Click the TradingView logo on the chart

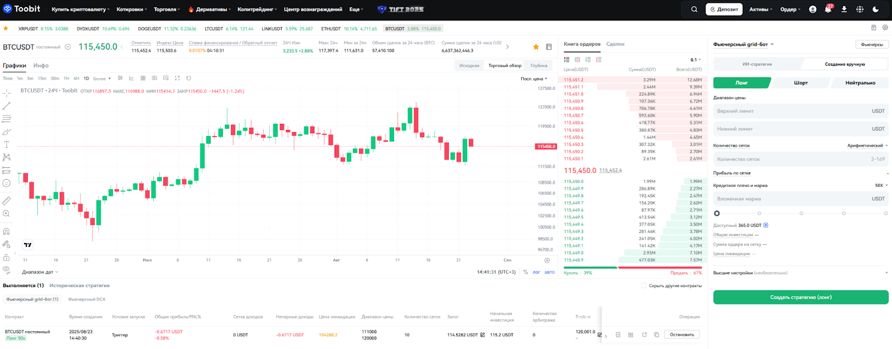(x=27, y=245)
